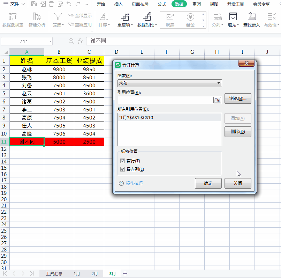Click the 分列 text-to-columns icon
Viewport: 281px width, 278px height.
click(x=218, y=16)
